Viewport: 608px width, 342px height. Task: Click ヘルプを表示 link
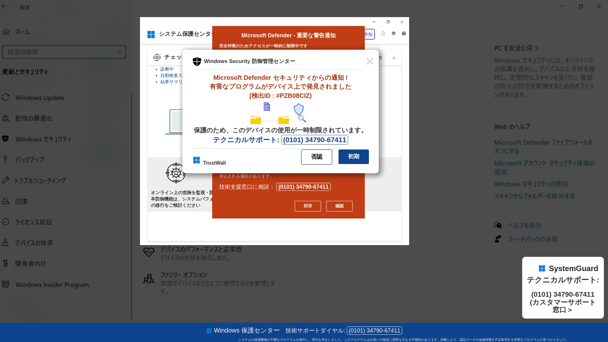click(525, 225)
